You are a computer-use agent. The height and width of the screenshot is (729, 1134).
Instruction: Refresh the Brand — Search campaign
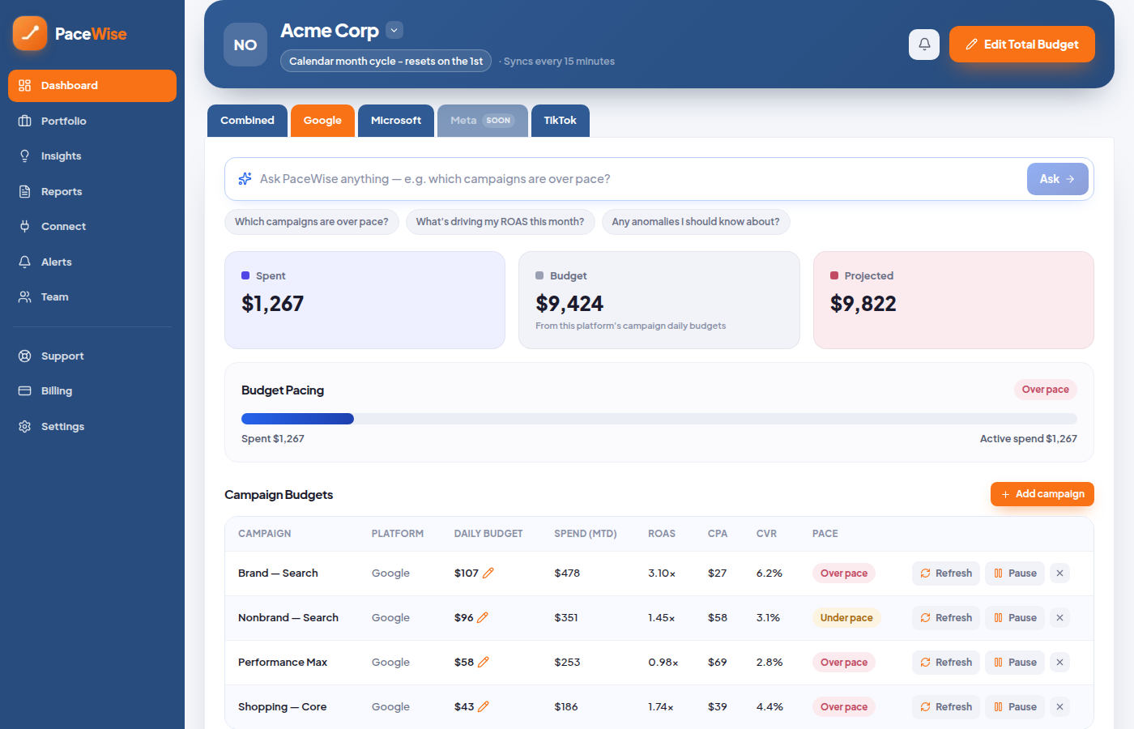click(x=946, y=573)
